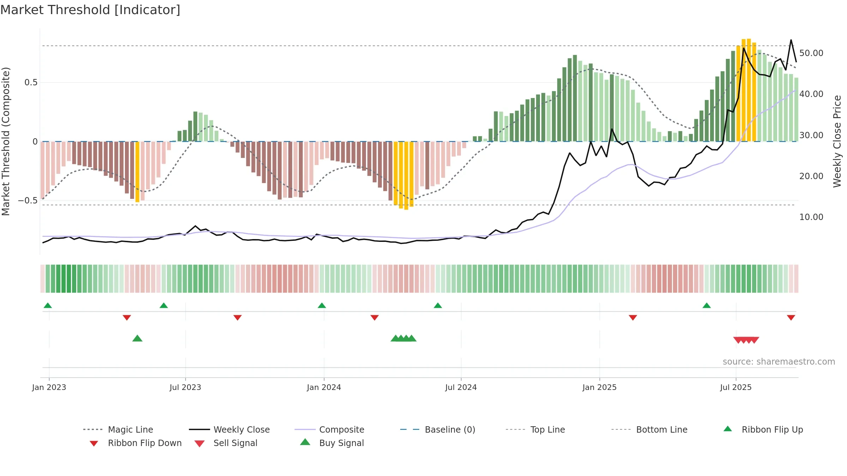This screenshot has width=847, height=476.
Task: Click the chart title Market Threshold [Indicator]
Action: [90, 10]
